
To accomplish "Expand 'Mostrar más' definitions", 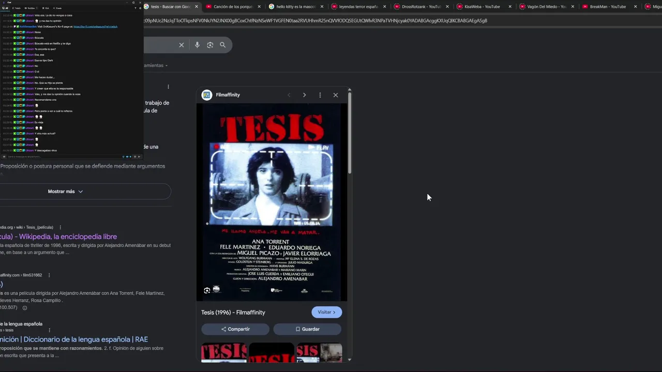I will click(x=65, y=192).
